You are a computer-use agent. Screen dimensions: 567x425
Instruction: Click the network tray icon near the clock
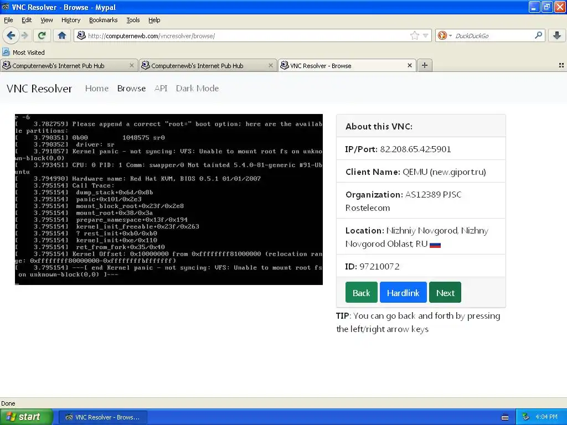pyautogui.click(x=525, y=417)
